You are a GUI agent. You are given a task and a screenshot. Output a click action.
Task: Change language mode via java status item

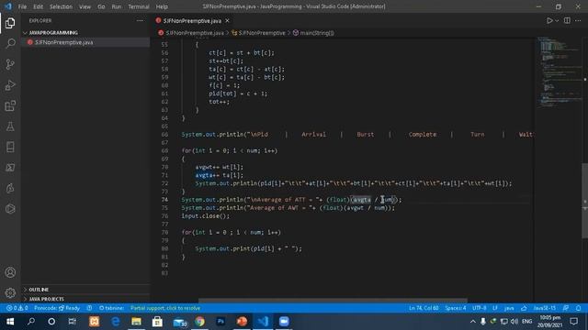[x=509, y=308]
